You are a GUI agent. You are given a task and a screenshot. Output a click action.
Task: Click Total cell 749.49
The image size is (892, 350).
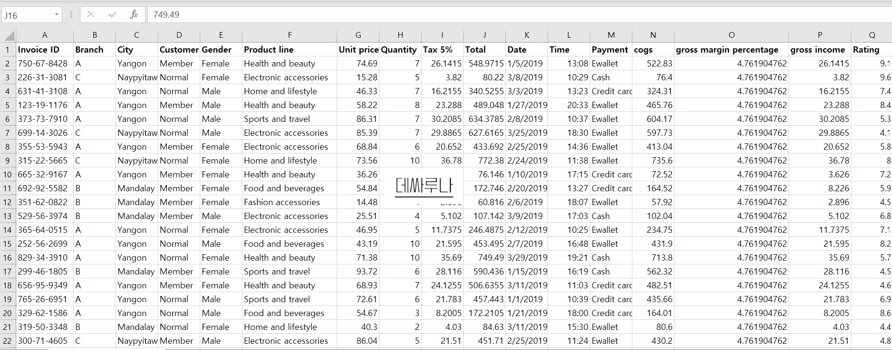point(484,258)
